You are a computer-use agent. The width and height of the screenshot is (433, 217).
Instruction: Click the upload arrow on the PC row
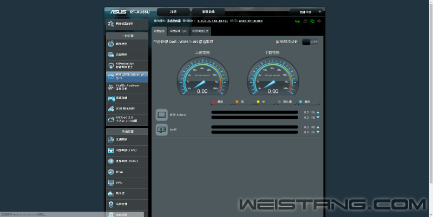pyautogui.click(x=318, y=127)
